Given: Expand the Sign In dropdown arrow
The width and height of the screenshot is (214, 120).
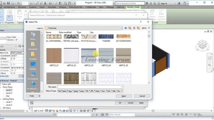Looking at the screenshot, I should (175, 3).
